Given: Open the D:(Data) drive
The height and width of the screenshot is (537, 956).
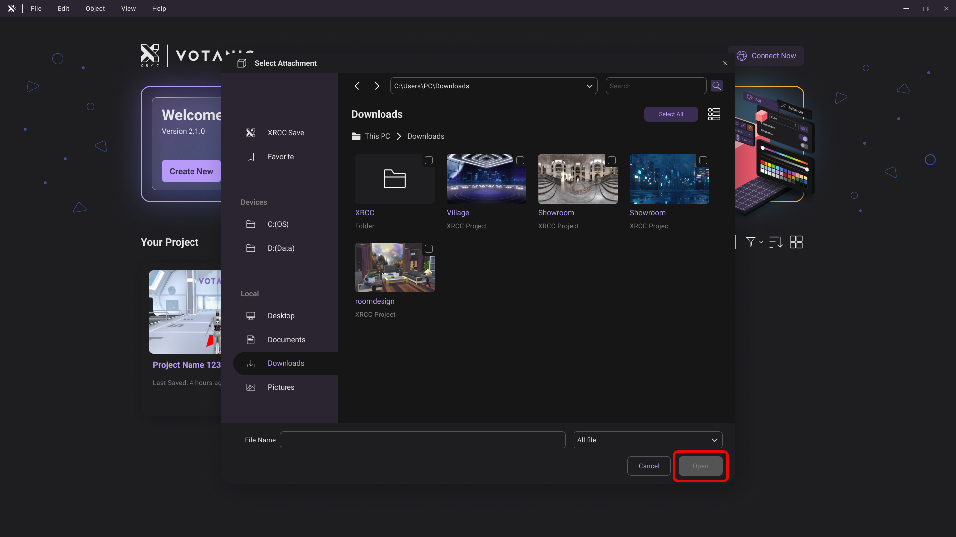Looking at the screenshot, I should [281, 248].
